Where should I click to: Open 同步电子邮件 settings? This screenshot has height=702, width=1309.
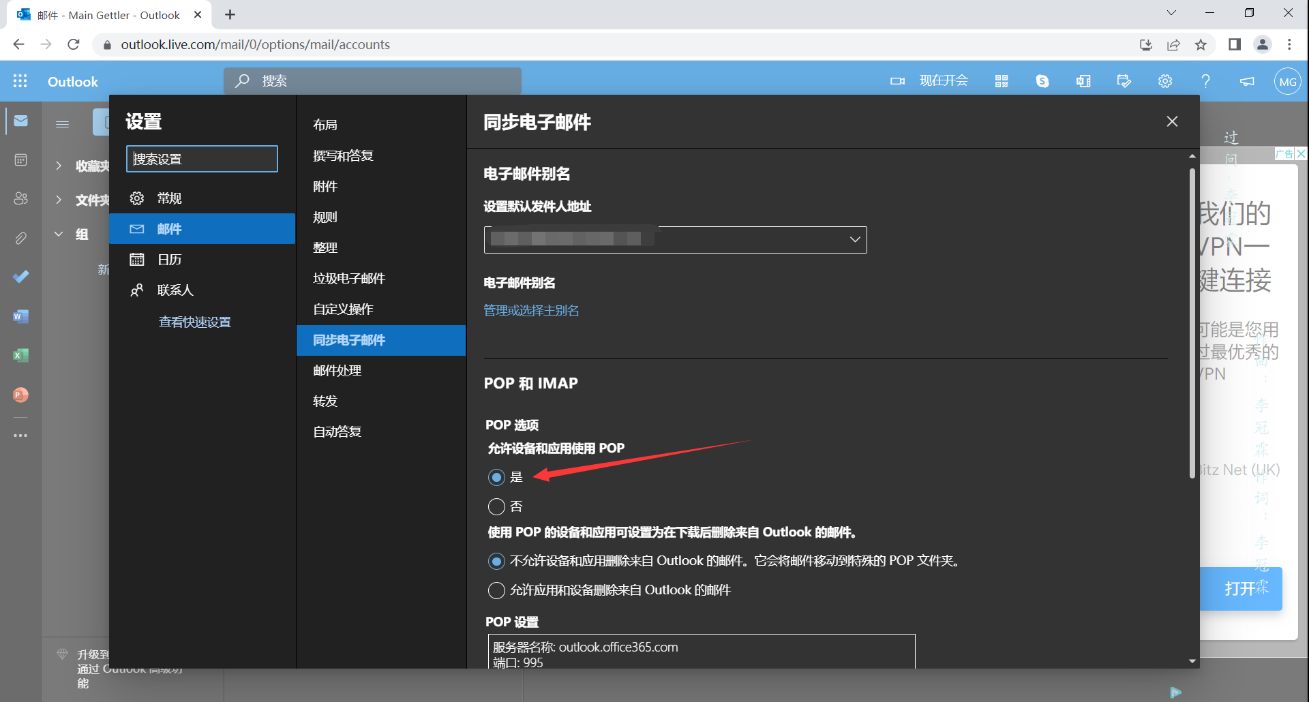point(381,340)
